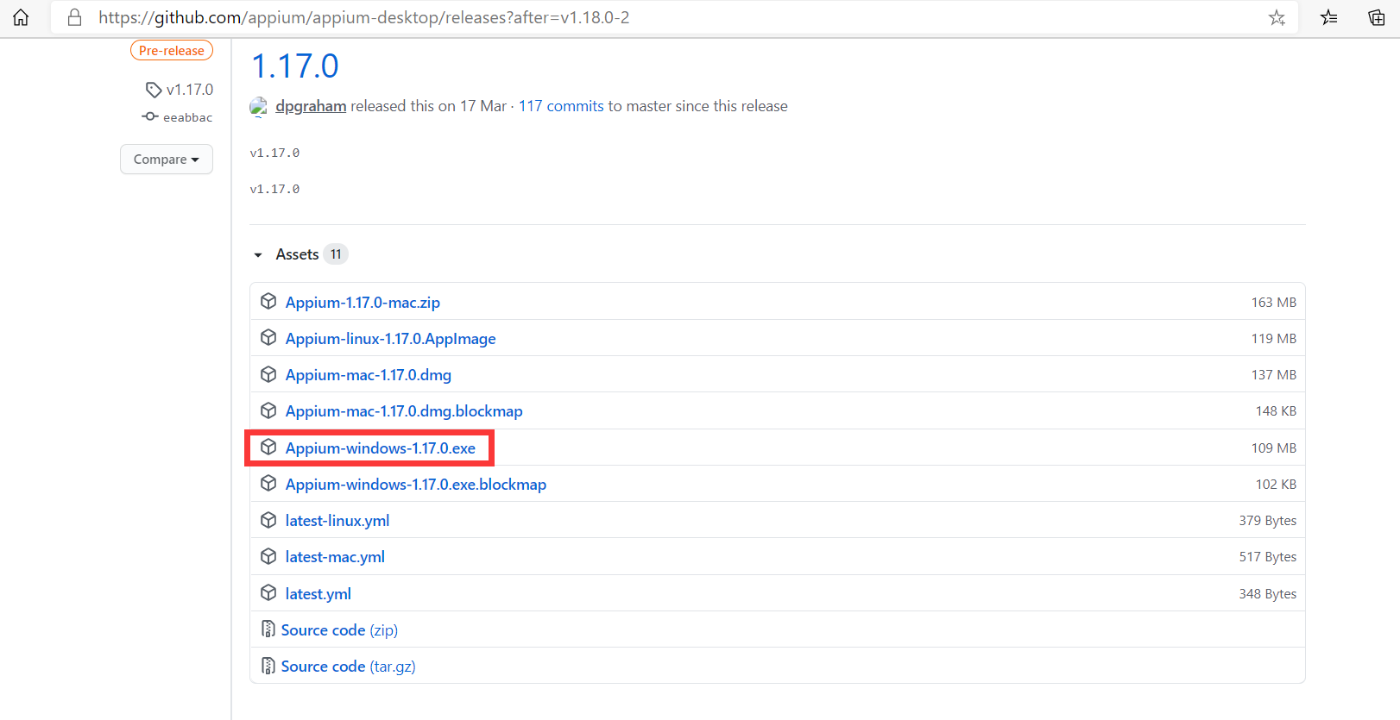Click the 348 Bytes size text
The image size is (1400, 720).
click(1268, 594)
